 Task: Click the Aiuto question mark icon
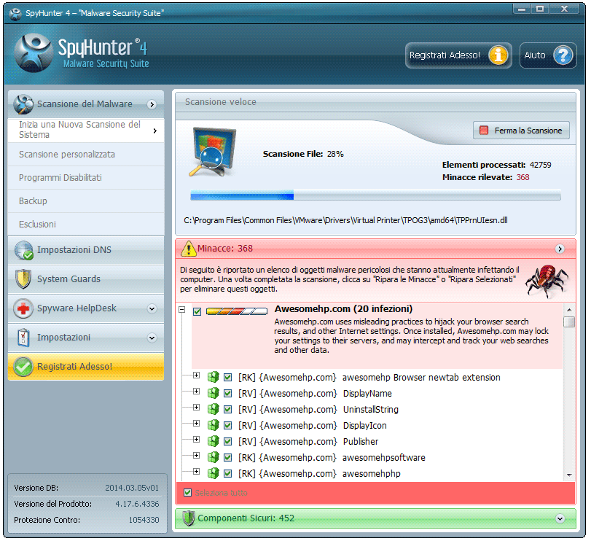[x=563, y=55]
